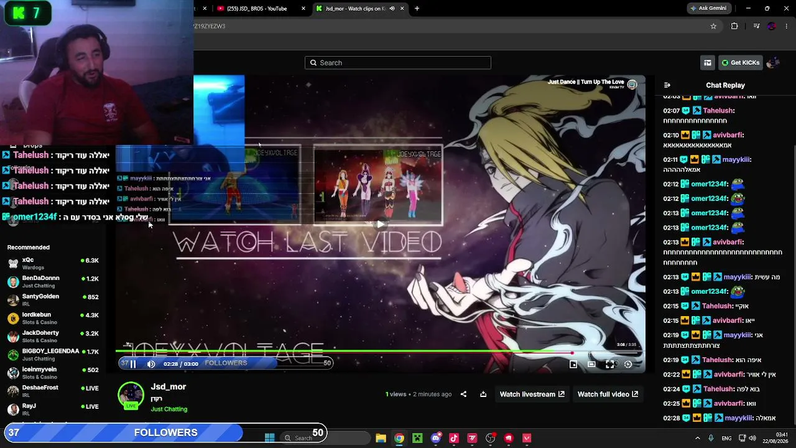Image resolution: width=796 pixels, height=448 pixels.
Task: Focus the Kick search field
Action: tap(398, 63)
